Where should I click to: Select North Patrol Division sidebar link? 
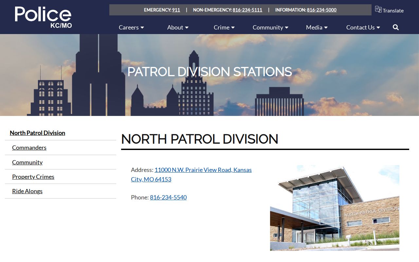coord(37,133)
